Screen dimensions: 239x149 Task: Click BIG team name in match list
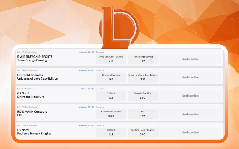point(19,115)
